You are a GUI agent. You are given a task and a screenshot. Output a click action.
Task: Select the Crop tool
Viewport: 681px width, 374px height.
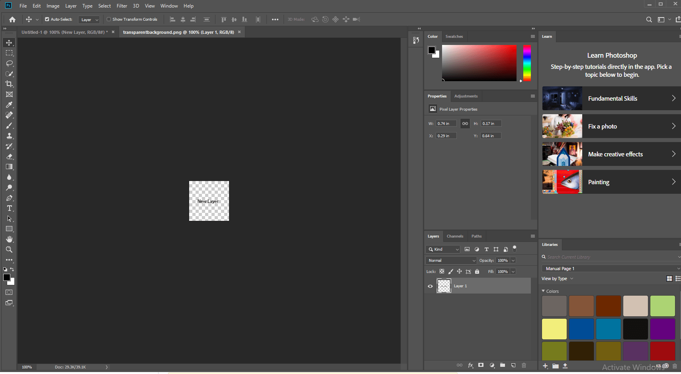pos(9,84)
